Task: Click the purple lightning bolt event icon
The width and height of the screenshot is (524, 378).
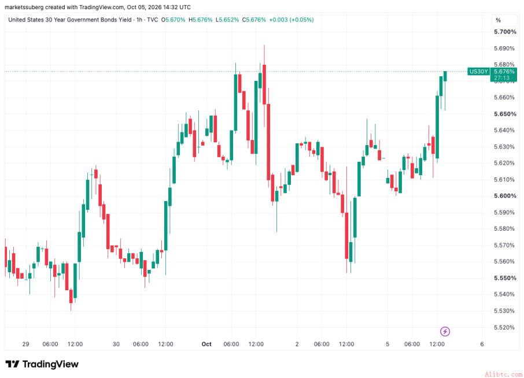Action: (x=445, y=331)
